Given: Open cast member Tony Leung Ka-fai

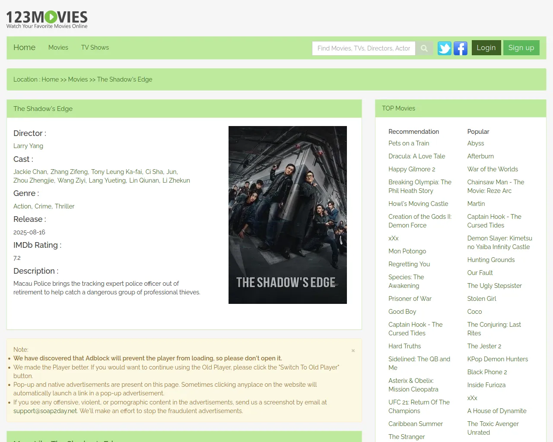Looking at the screenshot, I should pos(117,172).
